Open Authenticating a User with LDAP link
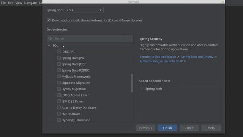The height and width of the screenshot is (137, 243). (x=161, y=61)
